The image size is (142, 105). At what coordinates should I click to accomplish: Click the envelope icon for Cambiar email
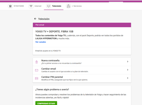coord(37,70)
